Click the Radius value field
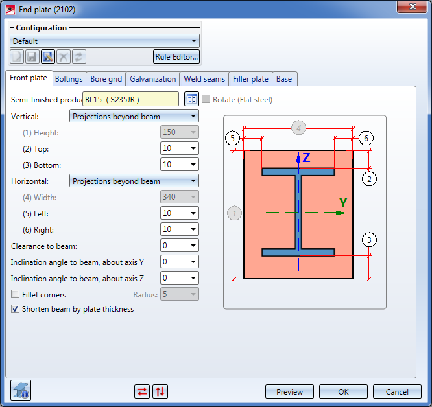 180,294
